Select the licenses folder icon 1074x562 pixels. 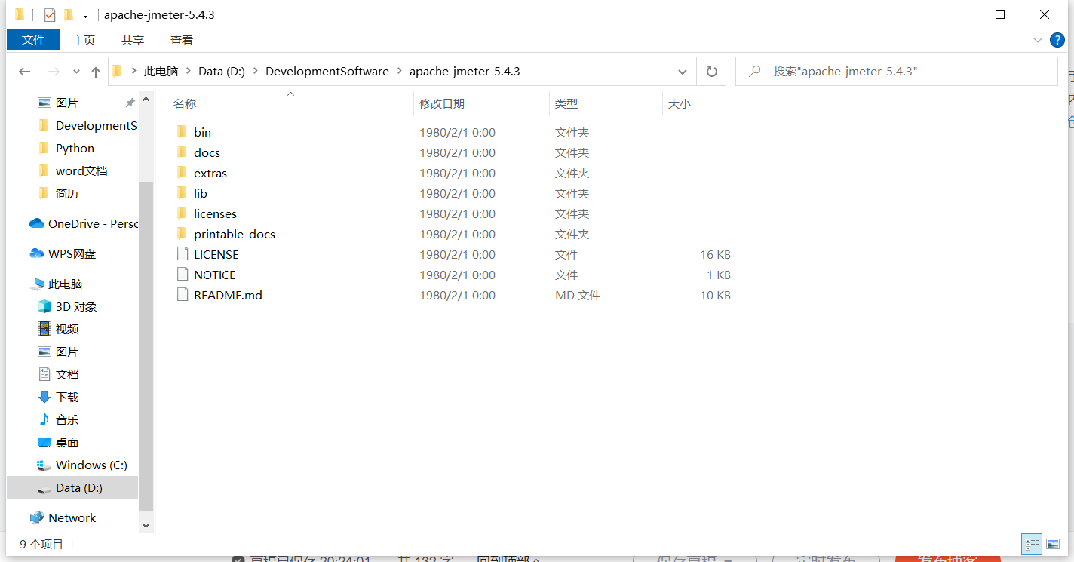(x=182, y=213)
